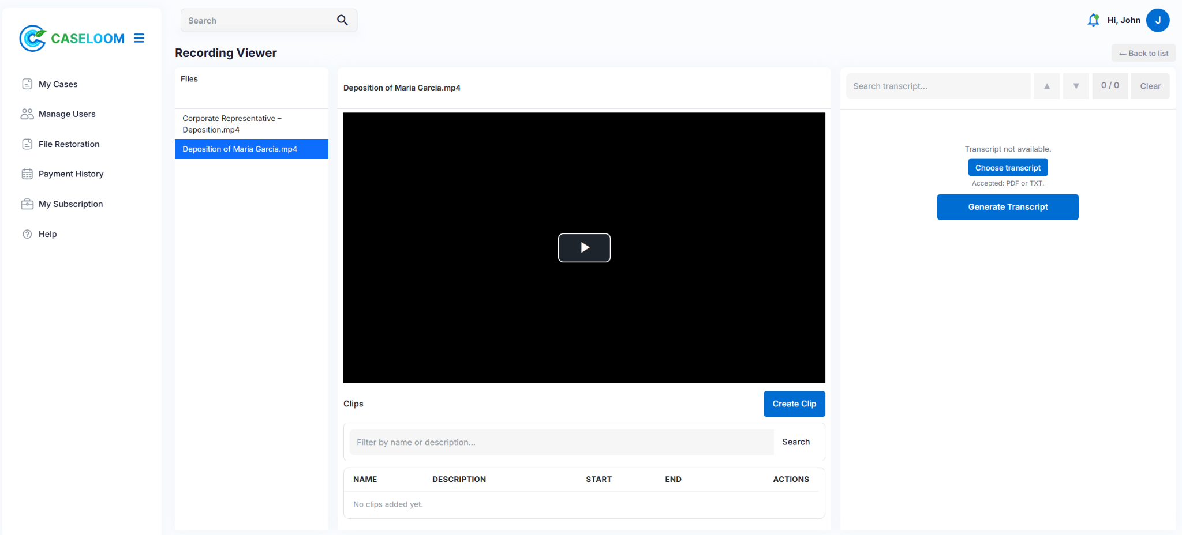Open the Help section

(47, 234)
